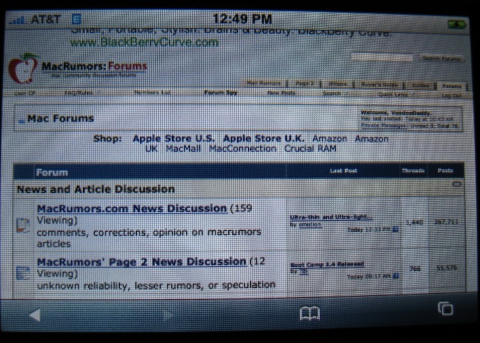Click the Threads column header
The image size is (480, 343).
click(x=413, y=170)
